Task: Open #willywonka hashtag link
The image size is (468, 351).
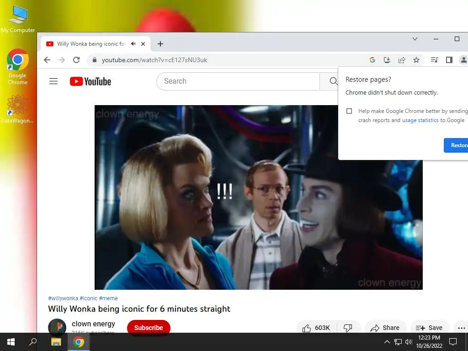Action: (63, 298)
